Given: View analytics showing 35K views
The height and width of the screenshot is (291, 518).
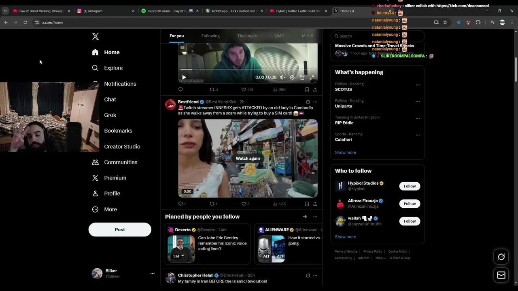Looking at the screenshot, I should [279, 90].
